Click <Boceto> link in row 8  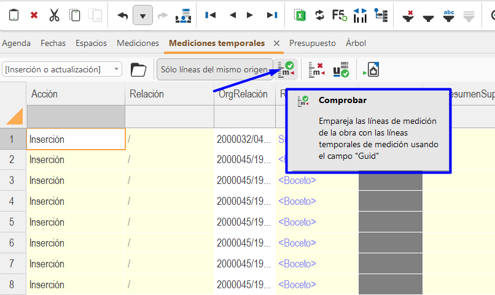(x=297, y=285)
